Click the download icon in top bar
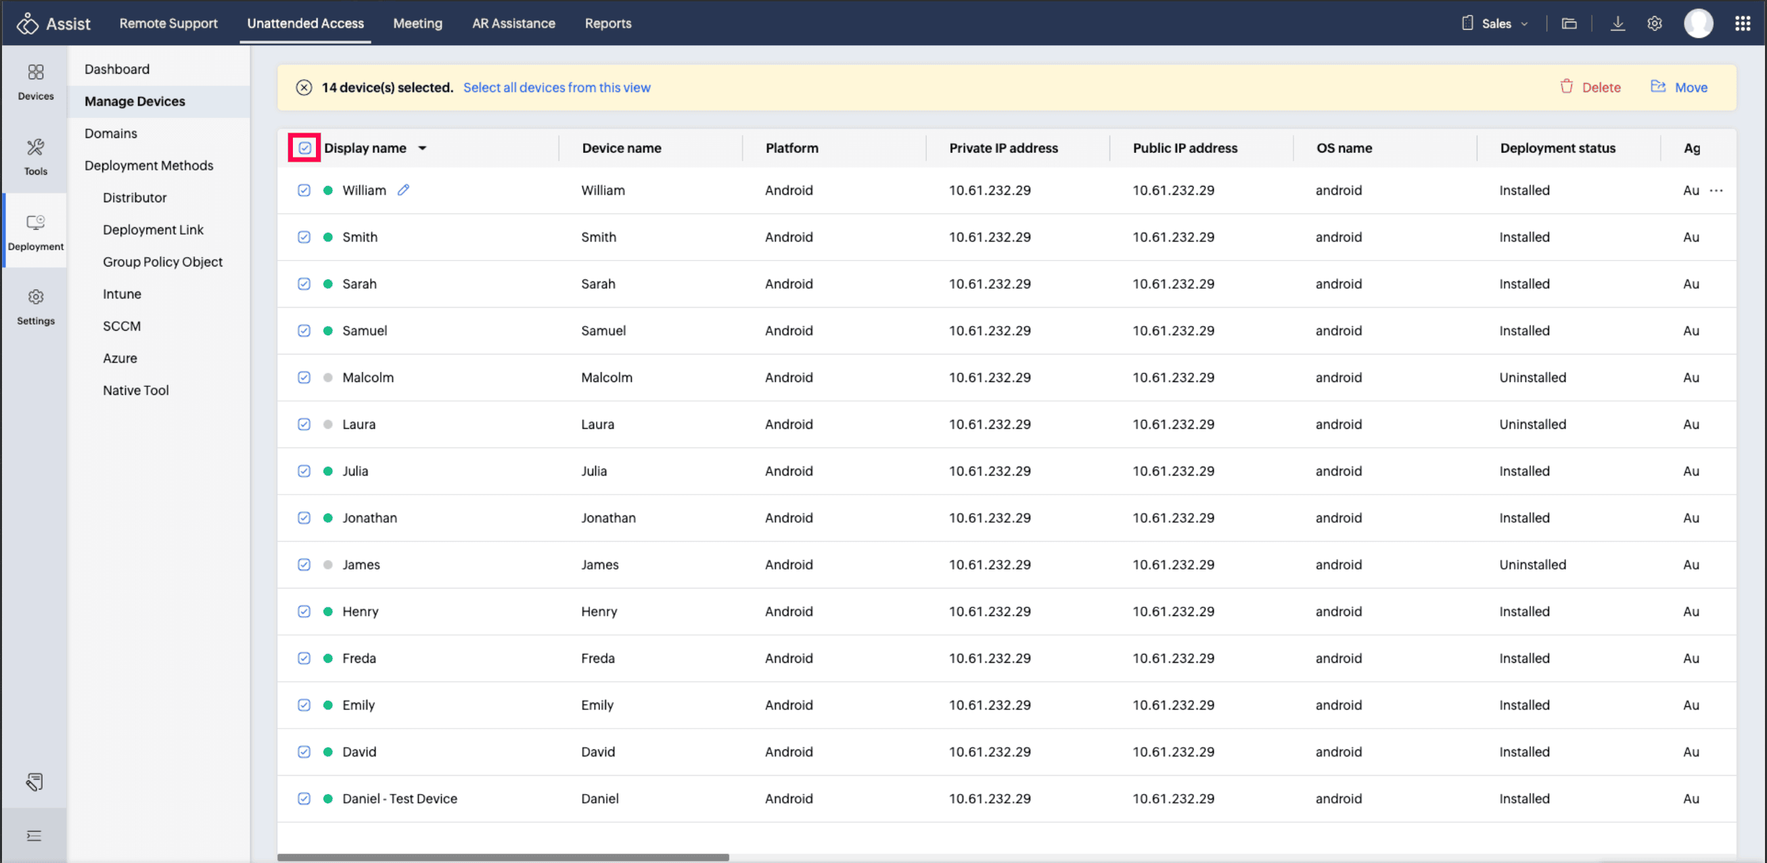 coord(1617,23)
